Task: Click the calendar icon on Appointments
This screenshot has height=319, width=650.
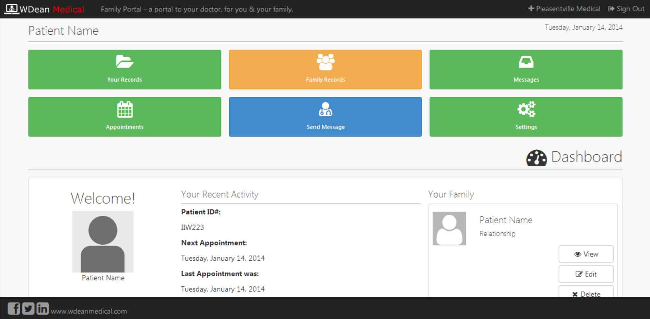Action: point(125,109)
